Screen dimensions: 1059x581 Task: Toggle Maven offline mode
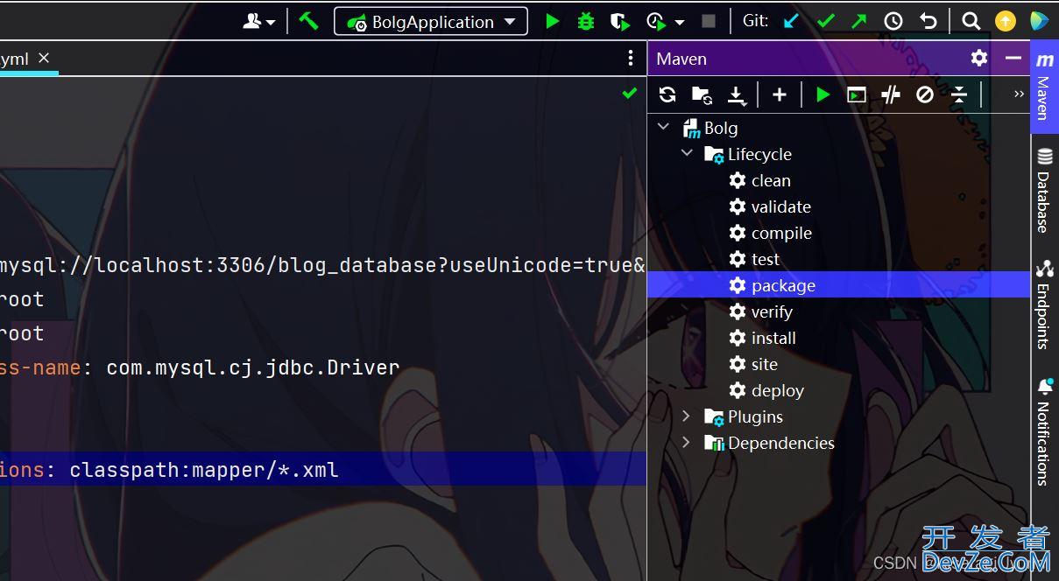tap(891, 94)
